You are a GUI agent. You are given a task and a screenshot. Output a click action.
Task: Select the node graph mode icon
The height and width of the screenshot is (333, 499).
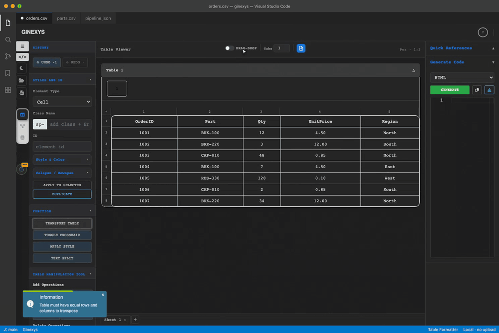coord(22,126)
